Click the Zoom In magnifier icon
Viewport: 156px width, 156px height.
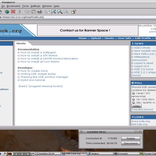[x=60, y=12]
